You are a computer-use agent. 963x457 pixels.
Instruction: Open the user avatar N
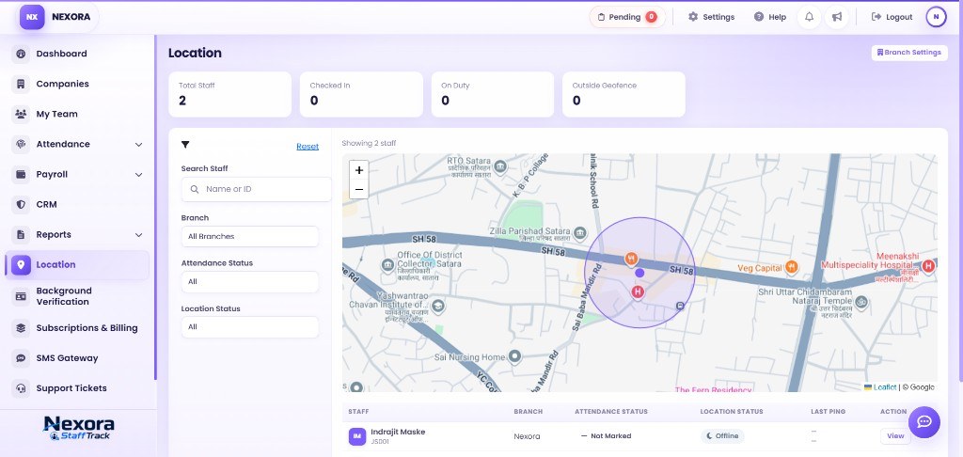(x=936, y=17)
